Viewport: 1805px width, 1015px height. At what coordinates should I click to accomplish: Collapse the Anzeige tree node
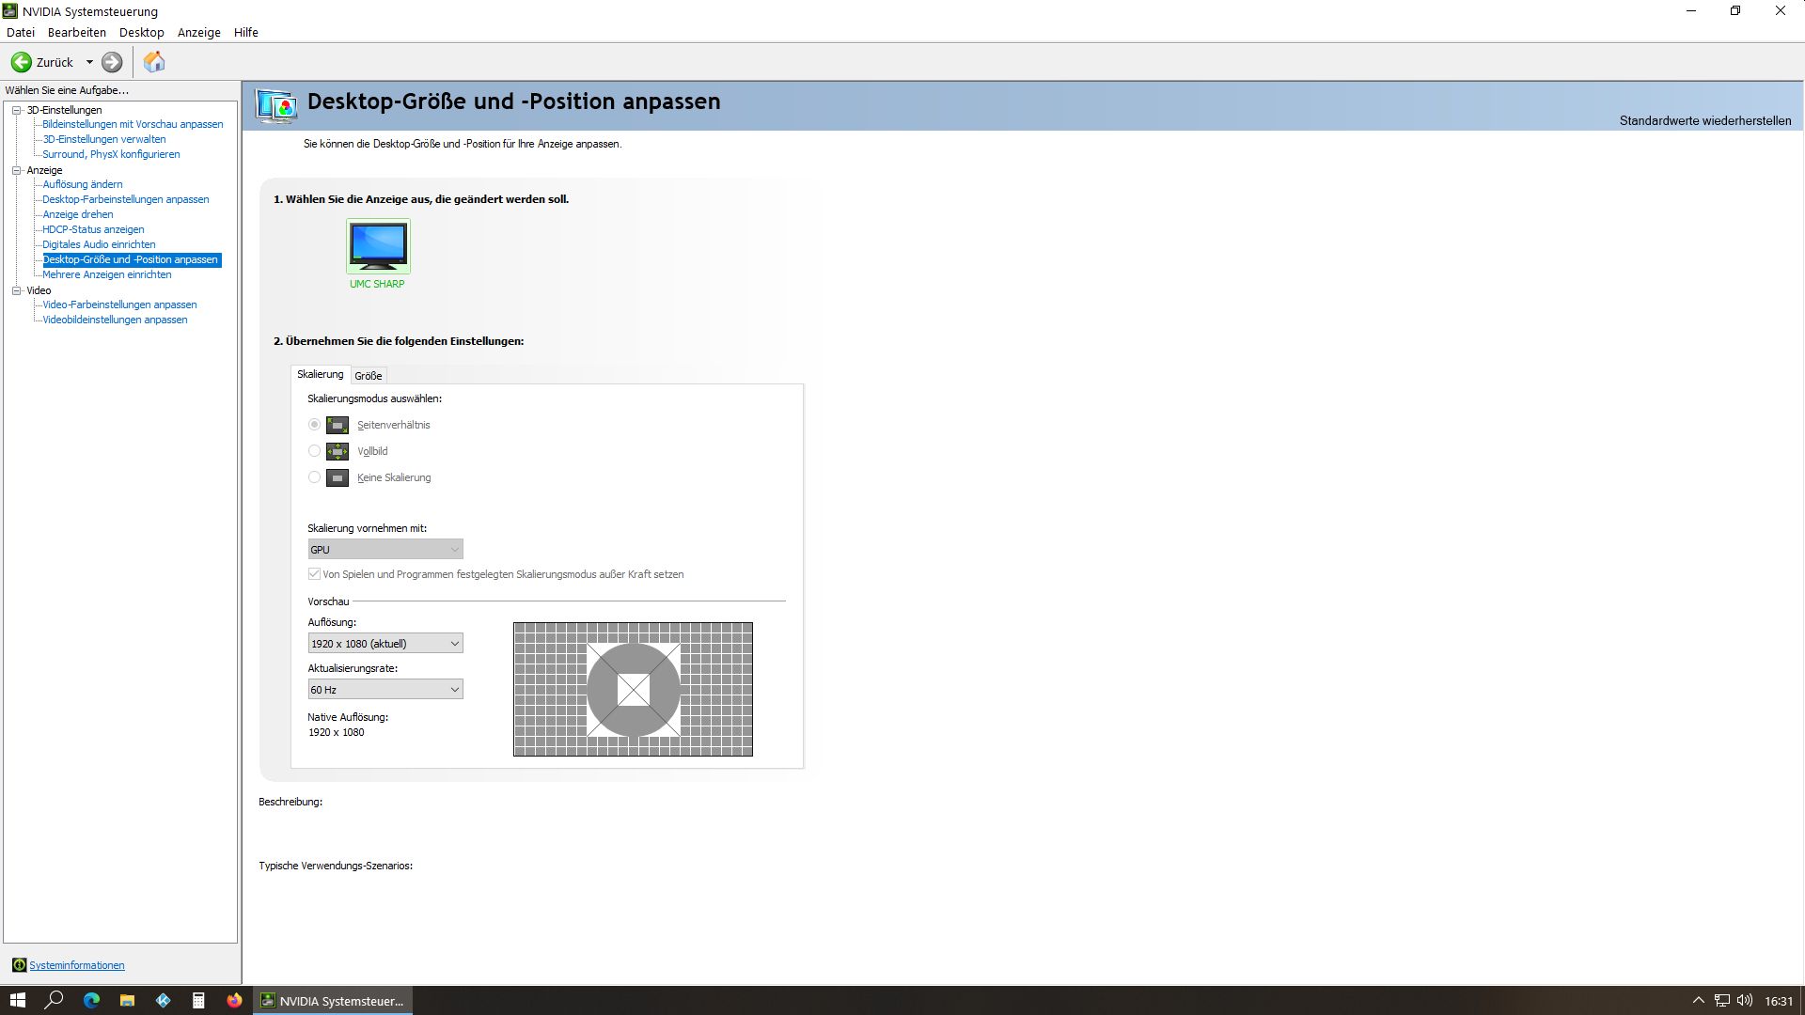(x=16, y=170)
